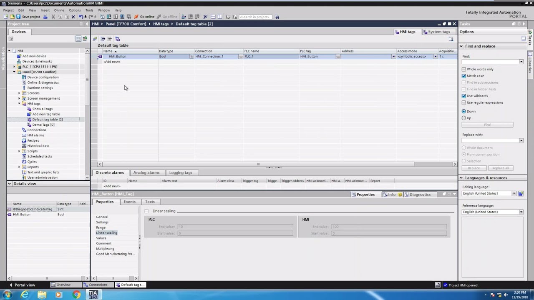Screen dimensions: 534x300
Task: Open Chrome from the Windows taskbar
Action: click(76, 295)
